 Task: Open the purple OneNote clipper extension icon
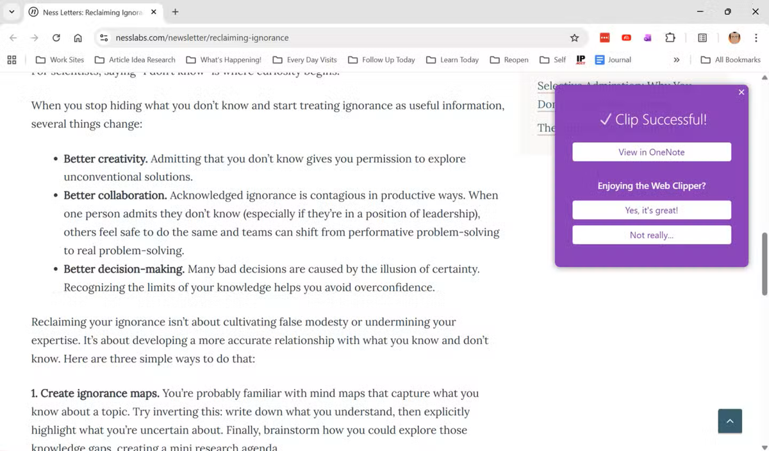coord(648,38)
